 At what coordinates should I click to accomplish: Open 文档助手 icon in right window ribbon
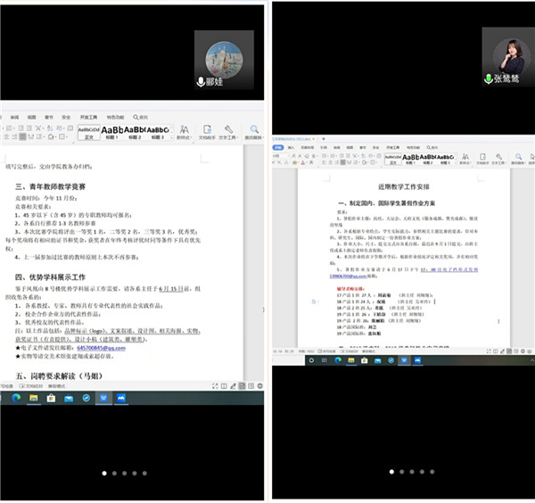(482, 159)
